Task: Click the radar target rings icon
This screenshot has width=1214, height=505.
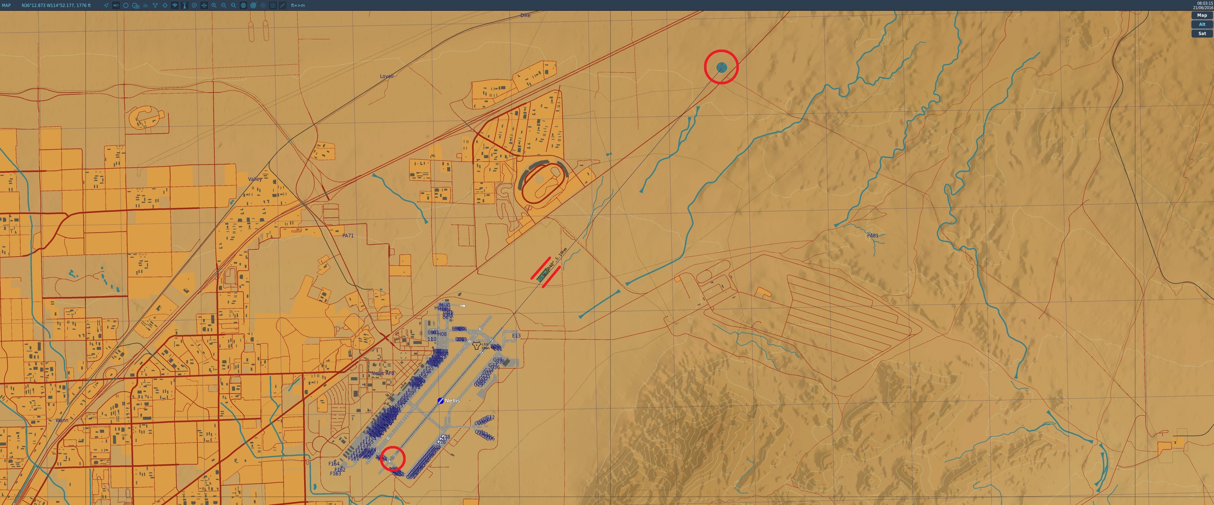Action: (254, 5)
